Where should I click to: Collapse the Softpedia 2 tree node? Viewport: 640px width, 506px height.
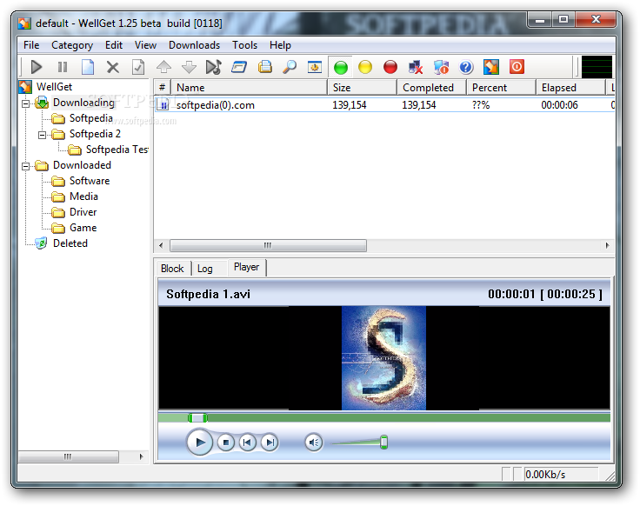[x=42, y=135]
